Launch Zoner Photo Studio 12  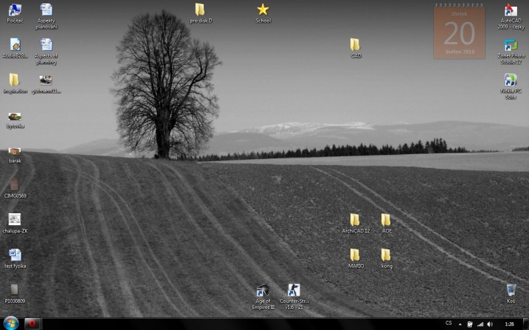point(510,46)
